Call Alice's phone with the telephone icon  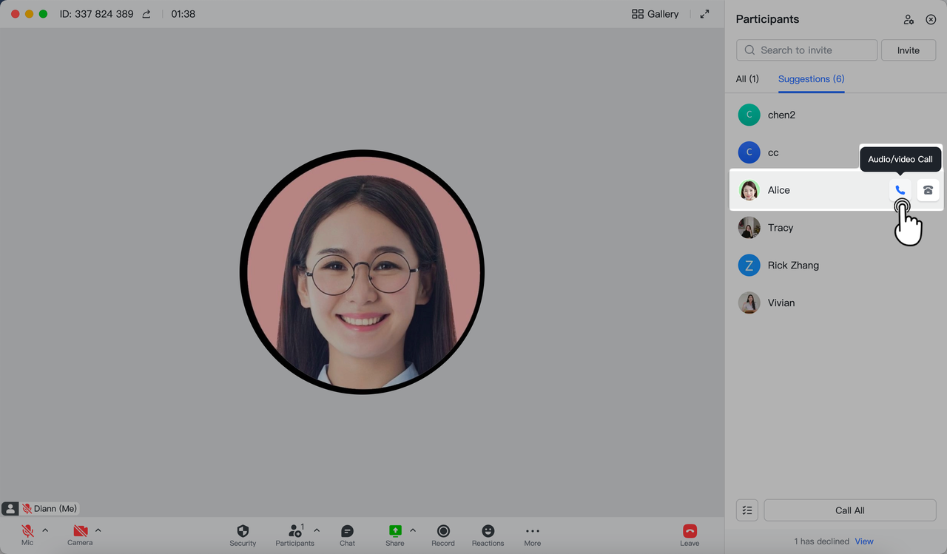pos(928,190)
